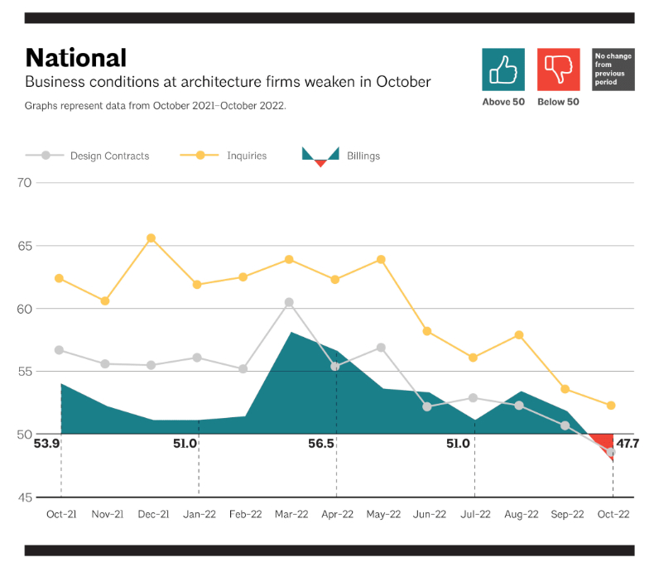Select the Design Contracts point for Jun-22
The image size is (659, 567).
click(427, 407)
